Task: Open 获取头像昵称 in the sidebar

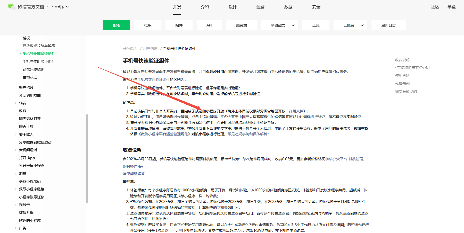Action: click(x=34, y=69)
